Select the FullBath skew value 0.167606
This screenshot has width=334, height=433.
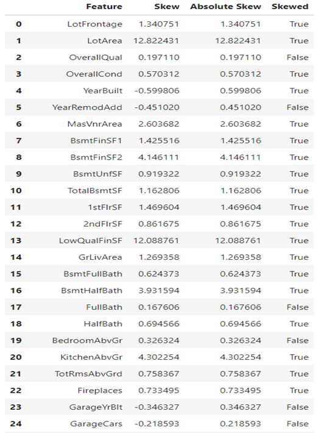(158, 307)
